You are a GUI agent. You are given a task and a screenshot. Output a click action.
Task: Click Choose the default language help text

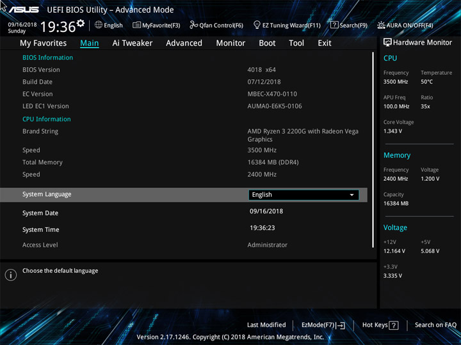(x=60, y=271)
